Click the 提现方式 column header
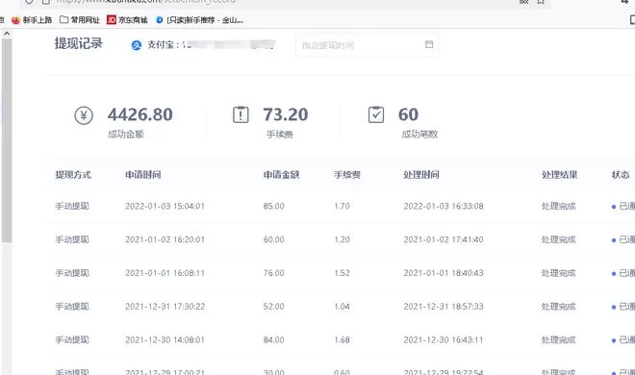This screenshot has width=635, height=375. [x=73, y=175]
